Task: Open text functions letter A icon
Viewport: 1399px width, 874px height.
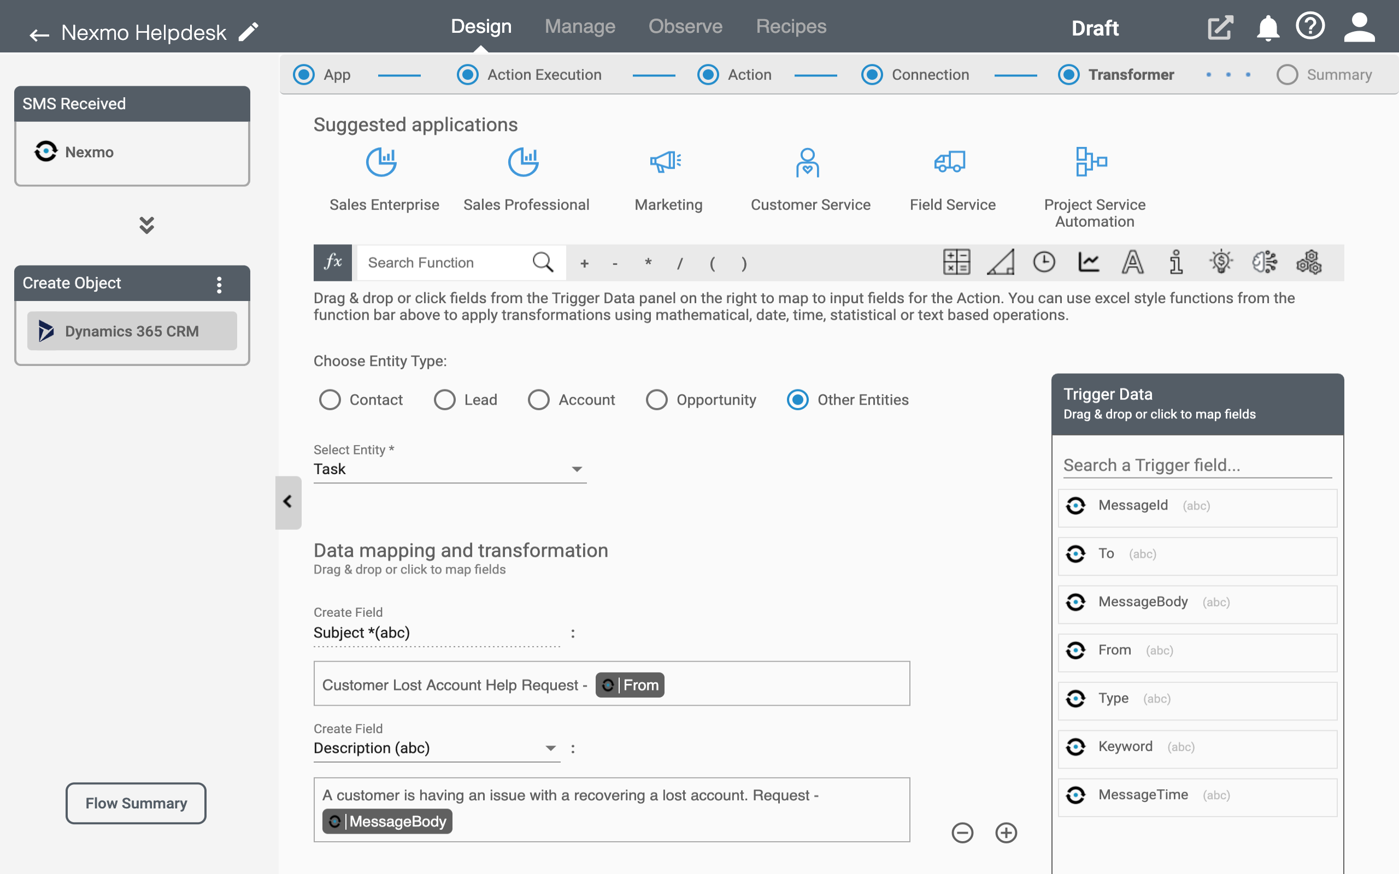Action: tap(1132, 262)
